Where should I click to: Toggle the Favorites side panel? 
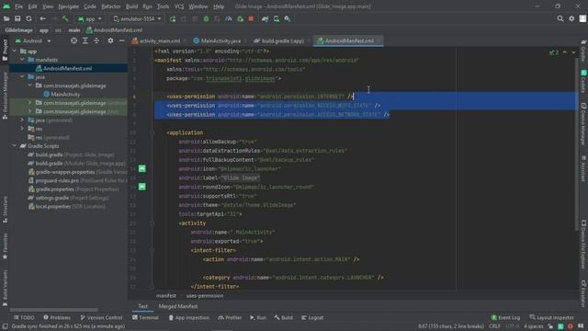5,245
